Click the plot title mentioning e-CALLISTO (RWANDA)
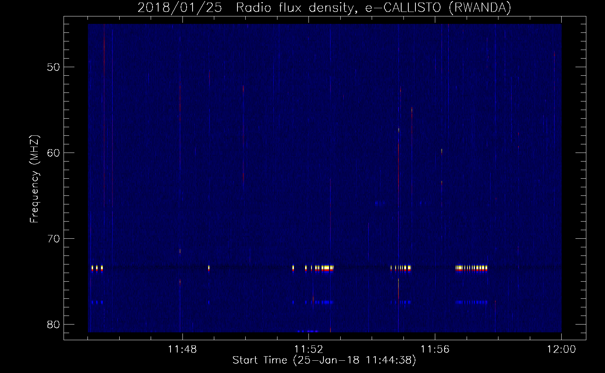Image resolution: width=605 pixels, height=373 pixels. pyautogui.click(x=324, y=8)
